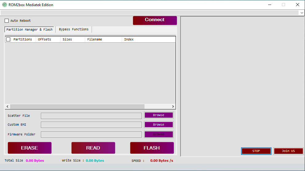Sort by the Filename column header
This screenshot has height=171, width=305.
[x=104, y=39]
